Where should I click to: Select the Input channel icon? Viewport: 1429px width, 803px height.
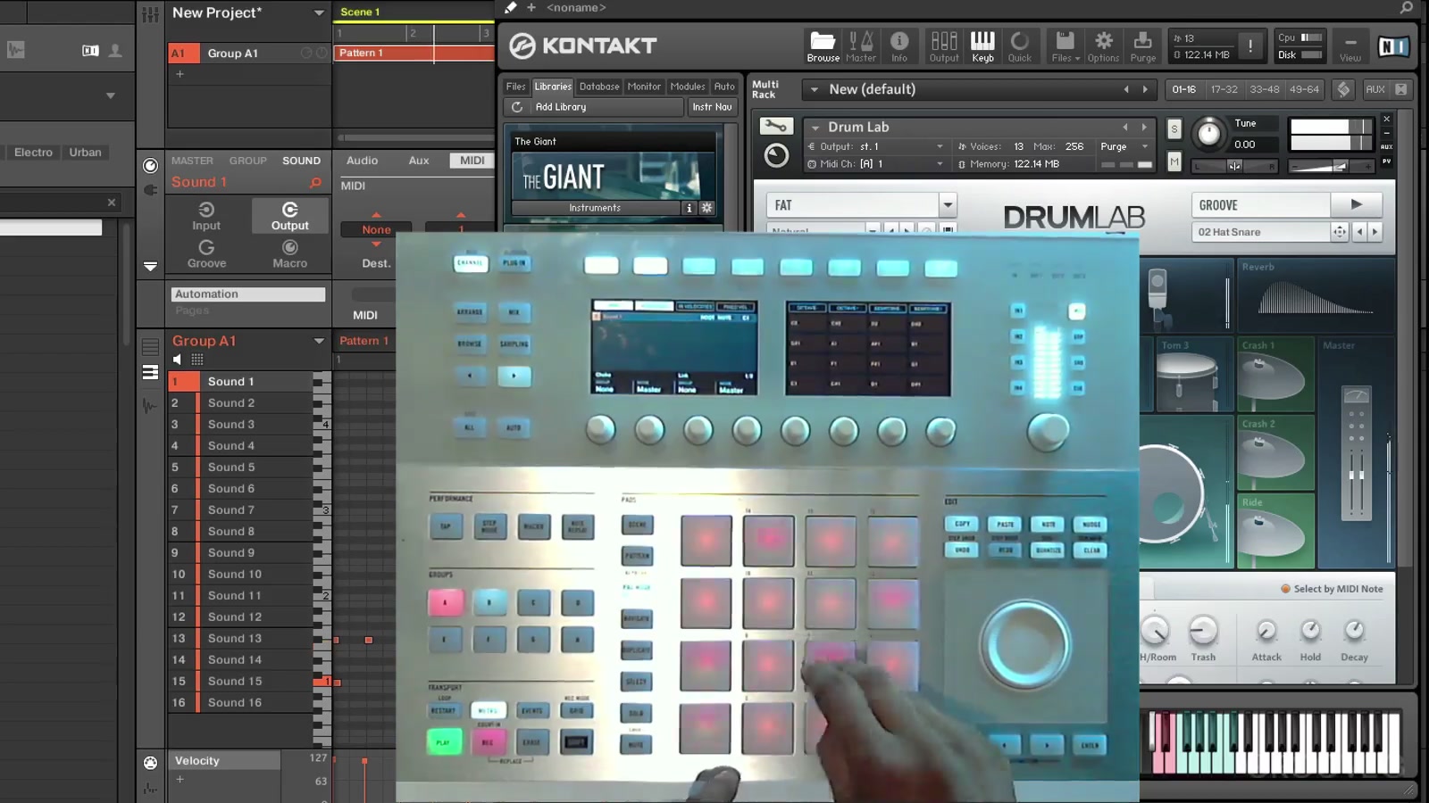click(x=206, y=216)
